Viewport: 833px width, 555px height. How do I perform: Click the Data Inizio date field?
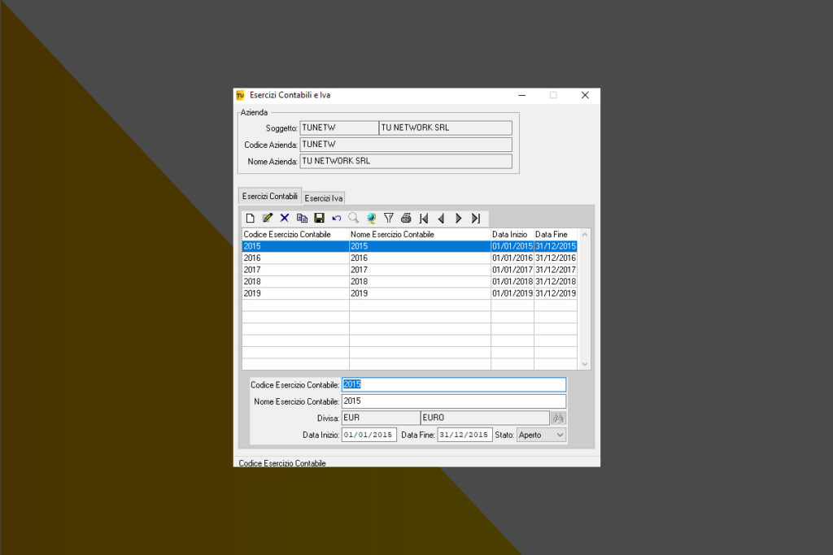(x=369, y=435)
